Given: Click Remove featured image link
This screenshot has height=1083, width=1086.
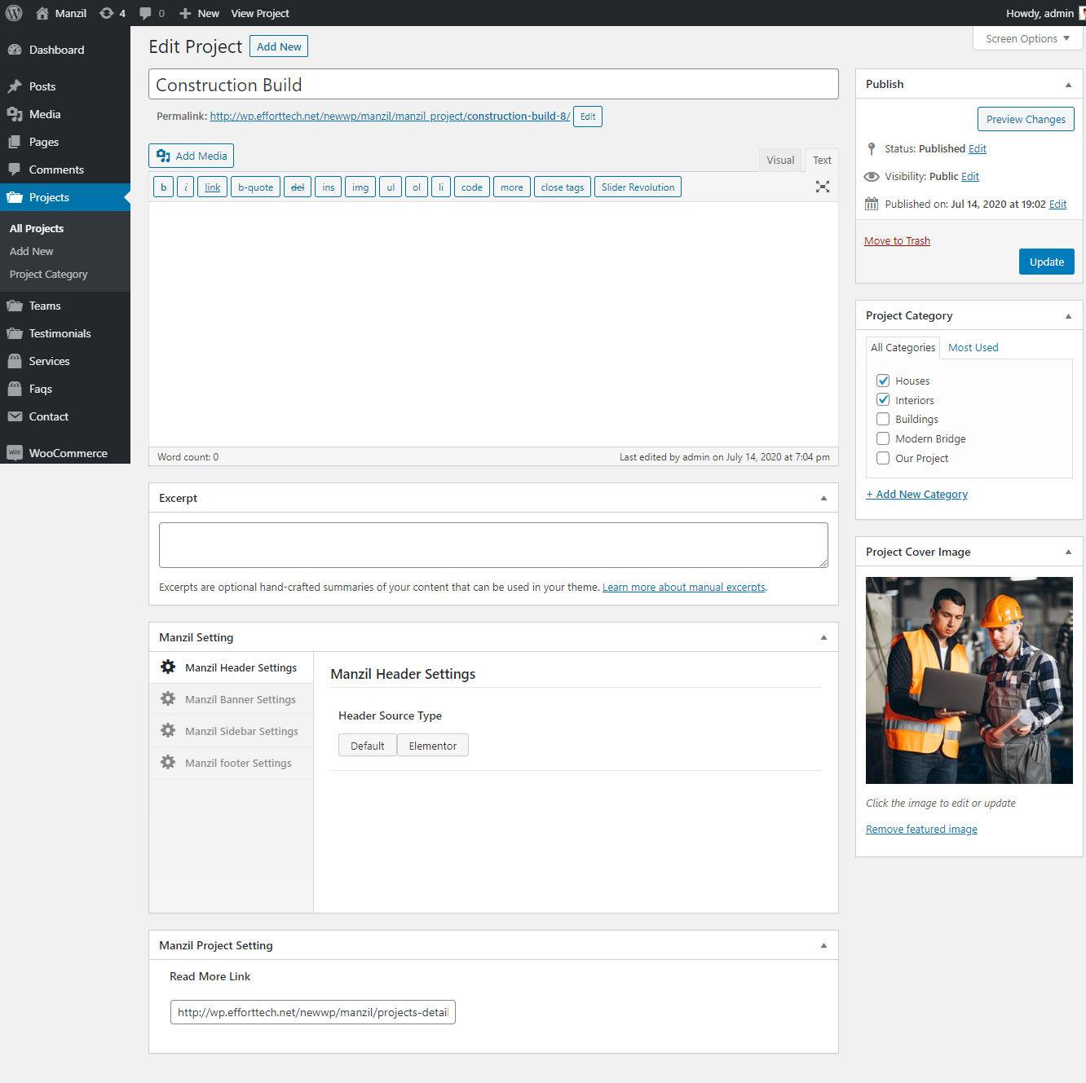Looking at the screenshot, I should [921, 829].
